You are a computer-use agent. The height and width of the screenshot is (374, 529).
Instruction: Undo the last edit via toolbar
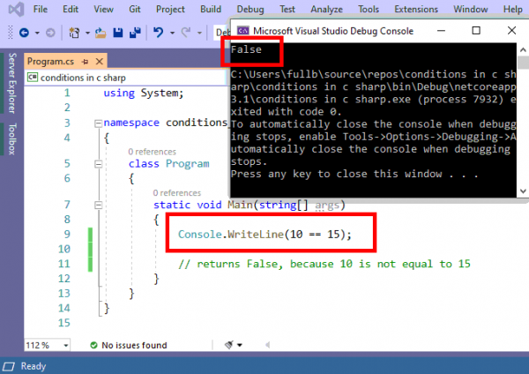tap(158, 33)
